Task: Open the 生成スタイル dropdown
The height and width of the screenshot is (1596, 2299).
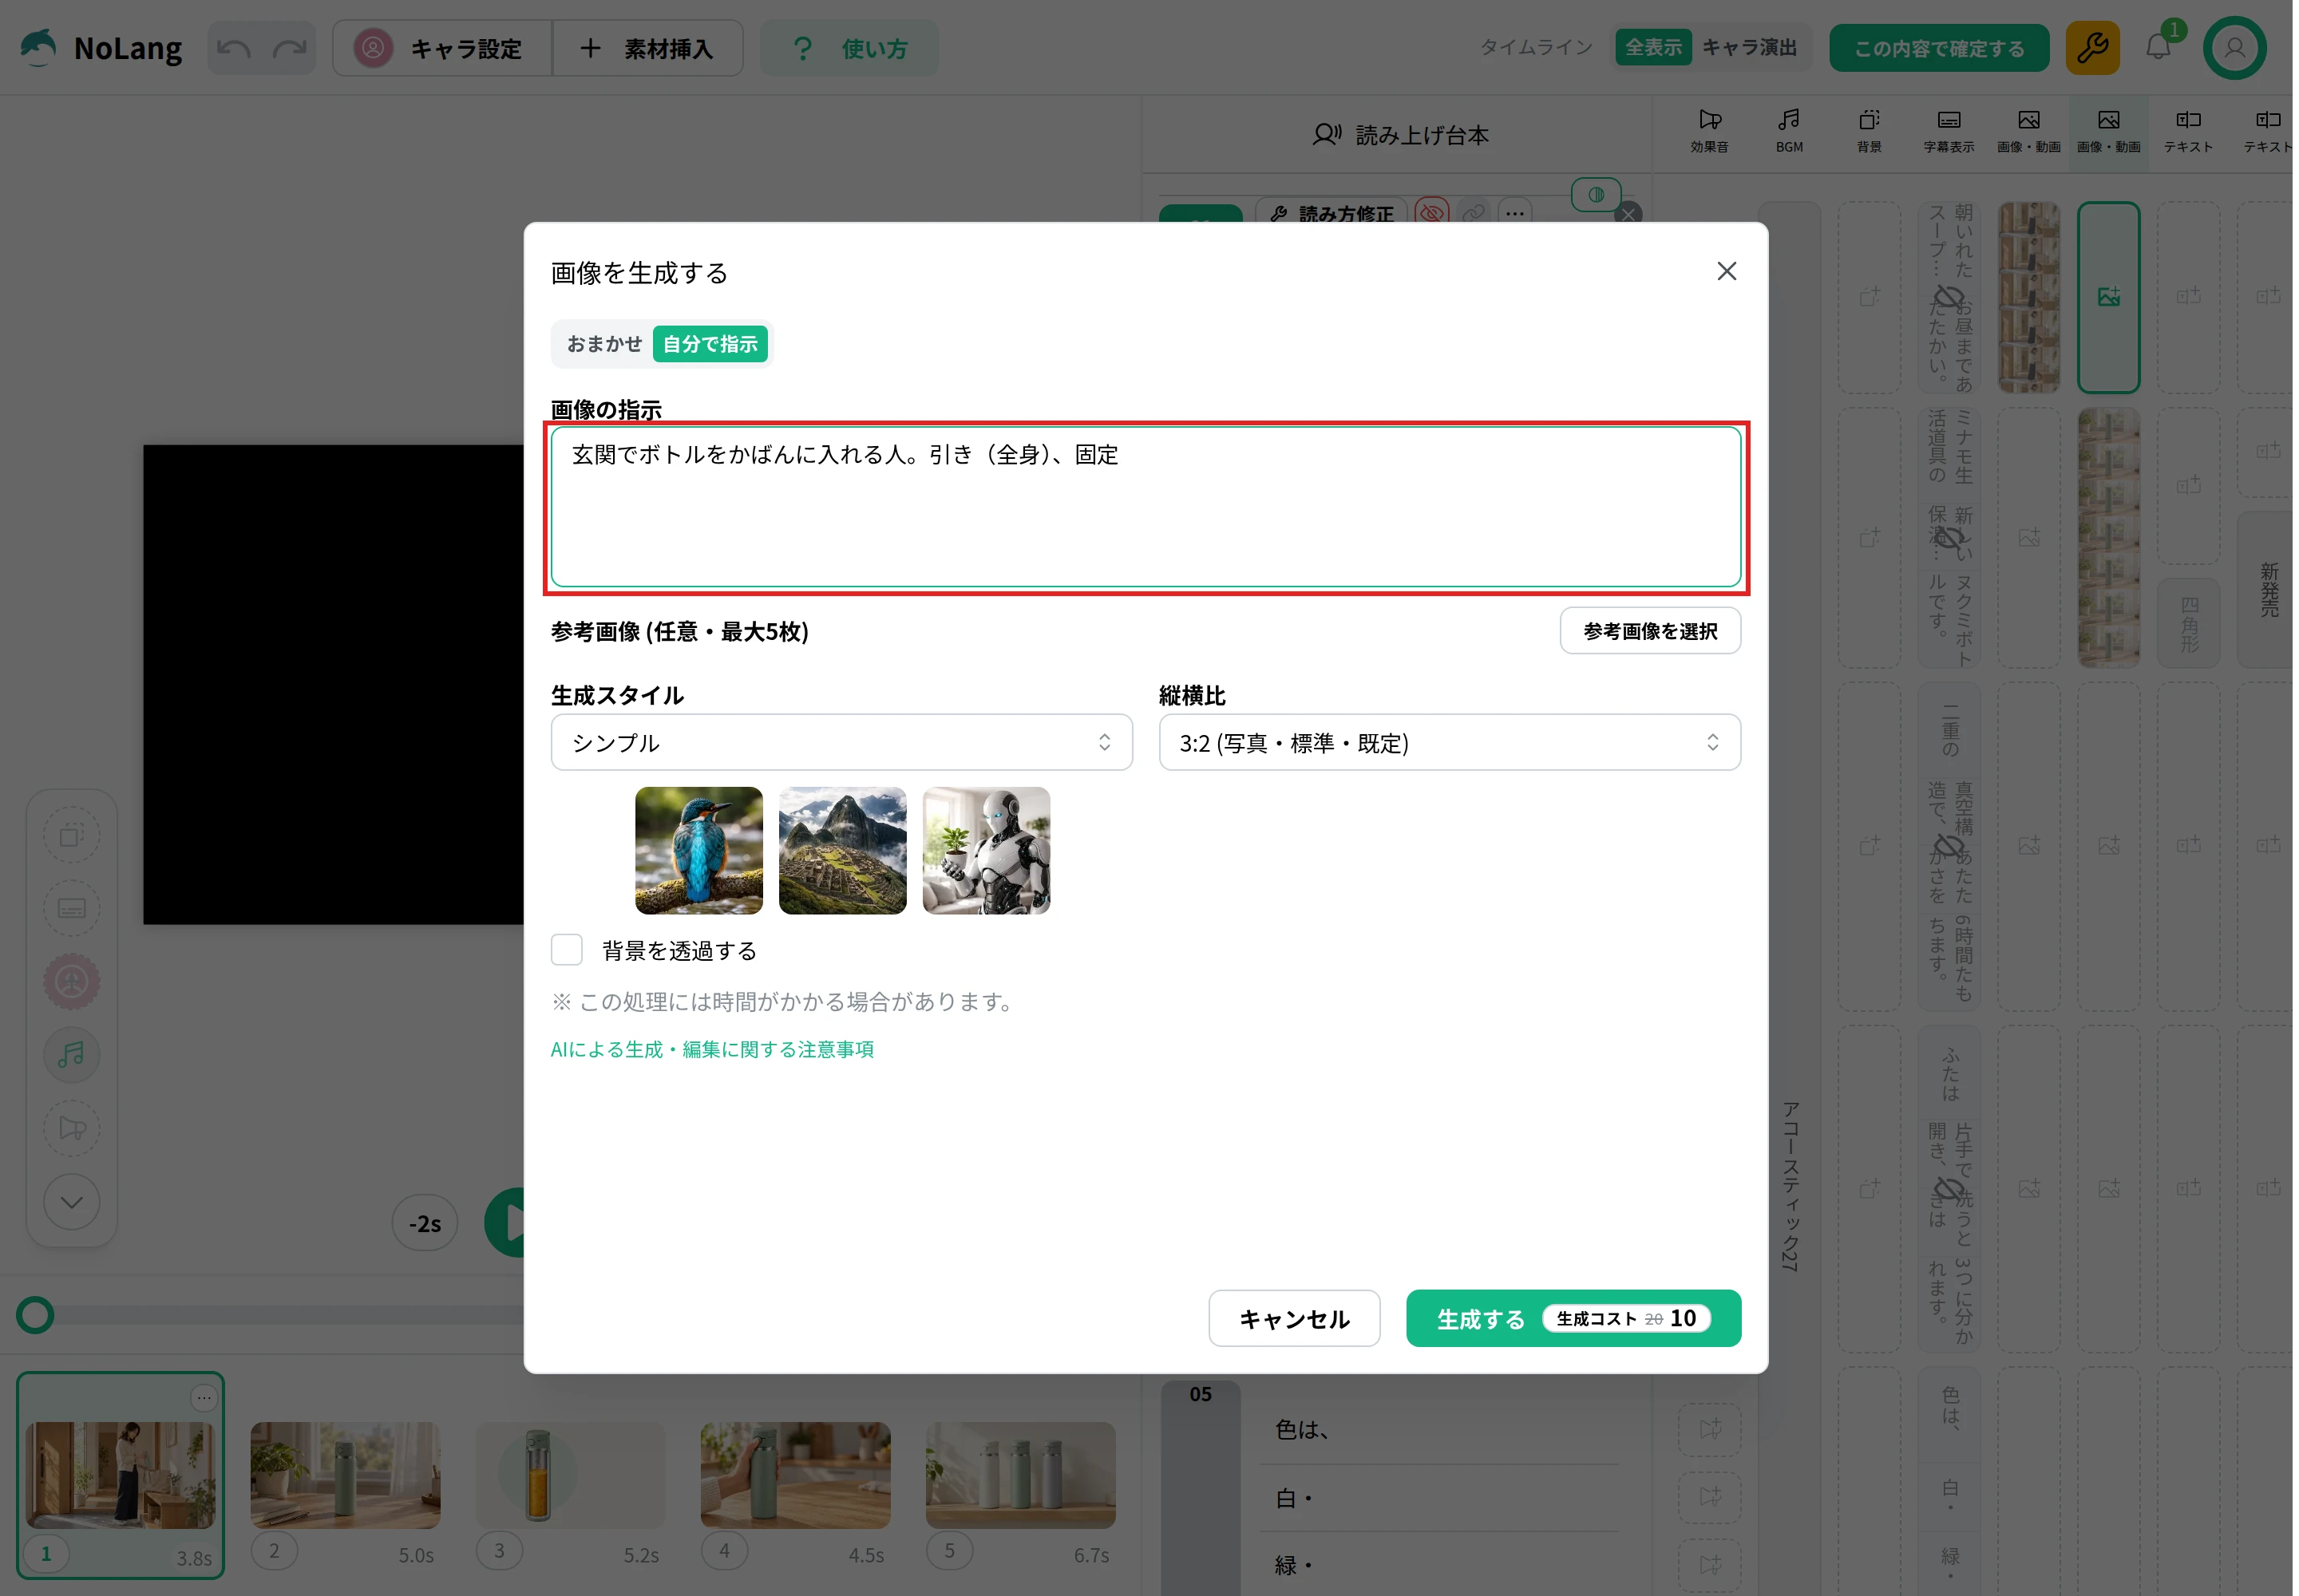Action: click(x=841, y=742)
